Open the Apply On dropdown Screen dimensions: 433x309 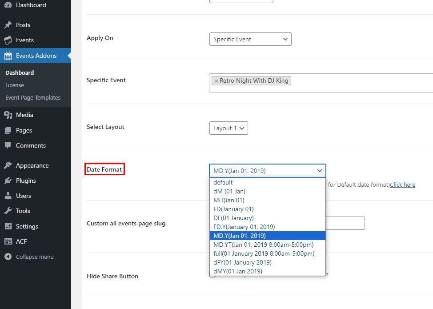[x=250, y=39]
